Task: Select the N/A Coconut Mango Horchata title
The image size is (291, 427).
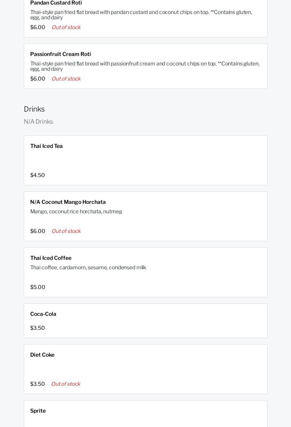Action: click(68, 202)
